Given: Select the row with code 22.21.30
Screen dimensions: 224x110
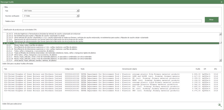Looking at the screenshot, I should [111, 59].
